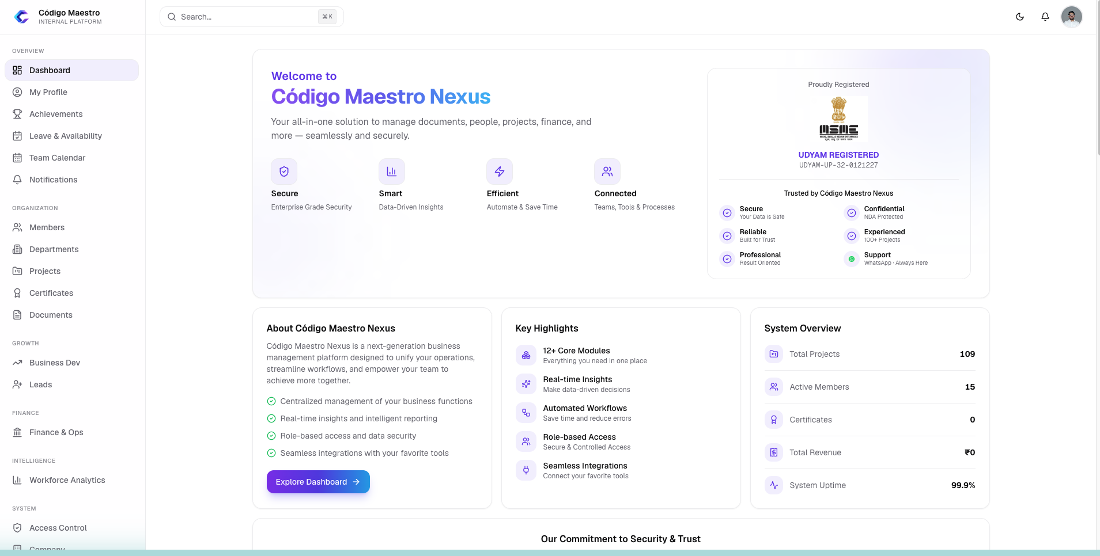Click the Projects sidebar icon
The width and height of the screenshot is (1100, 556).
pos(17,271)
